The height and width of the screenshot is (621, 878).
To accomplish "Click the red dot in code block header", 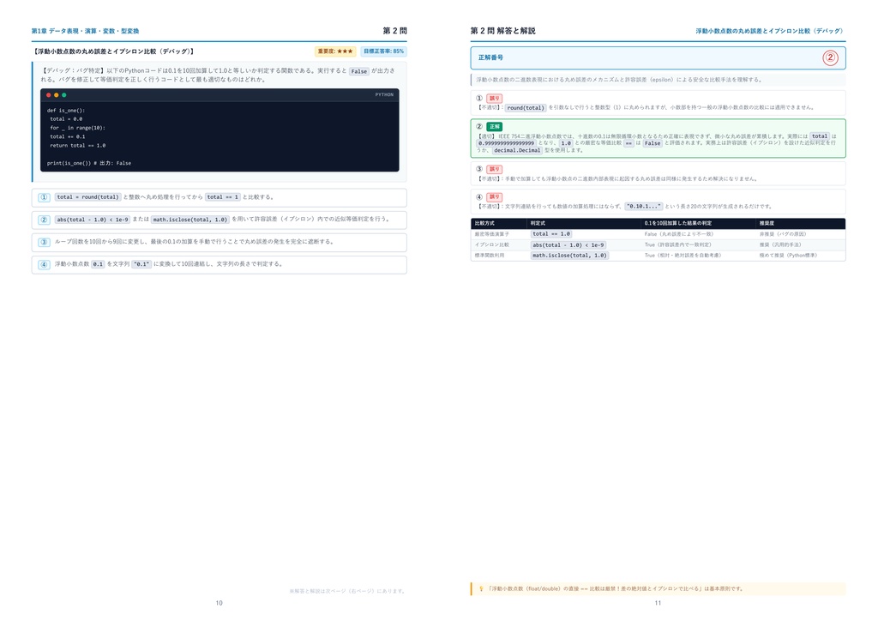I will (49, 95).
